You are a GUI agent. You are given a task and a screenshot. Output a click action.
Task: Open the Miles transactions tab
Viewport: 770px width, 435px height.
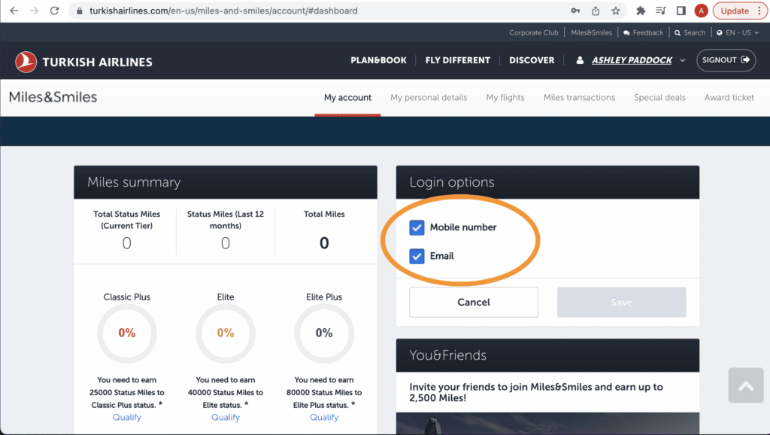coord(580,97)
